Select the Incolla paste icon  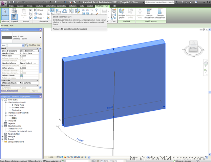click(24, 12)
